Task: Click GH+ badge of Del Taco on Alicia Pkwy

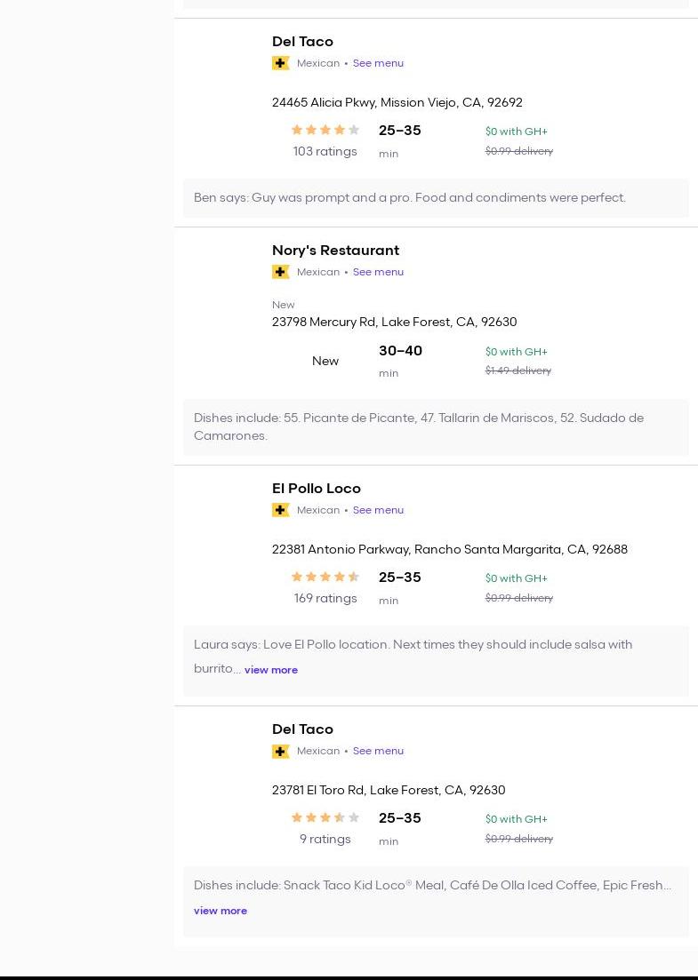Action: [281, 63]
